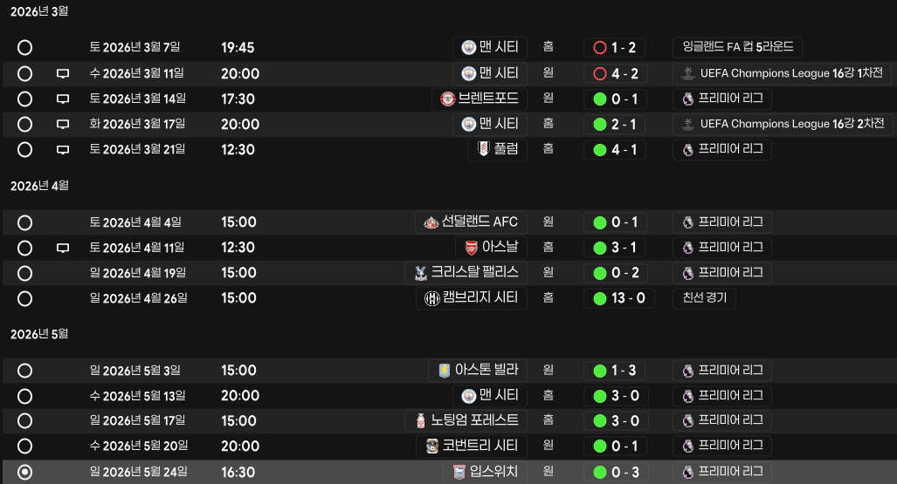Open UEFA Champions League 16강 1차전 tag
The height and width of the screenshot is (484, 897).
[x=783, y=73]
